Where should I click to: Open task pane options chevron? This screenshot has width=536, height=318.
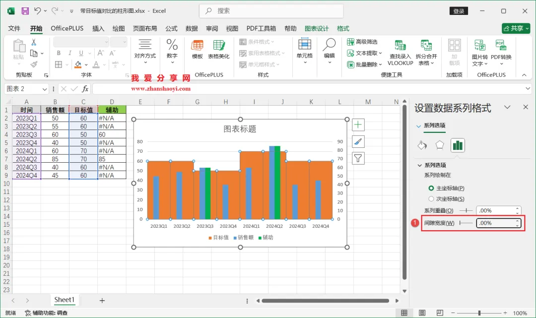click(507, 107)
